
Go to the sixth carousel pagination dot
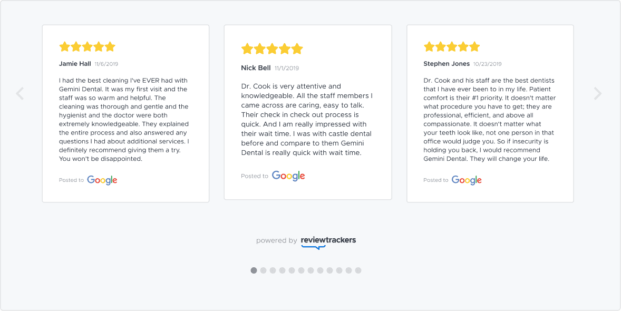pyautogui.click(x=302, y=270)
